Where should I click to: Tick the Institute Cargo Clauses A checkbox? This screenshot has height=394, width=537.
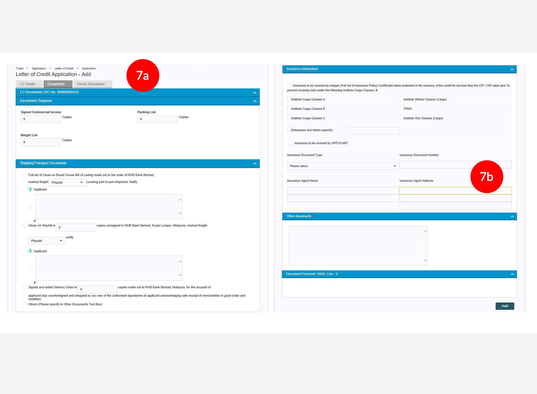(x=289, y=99)
